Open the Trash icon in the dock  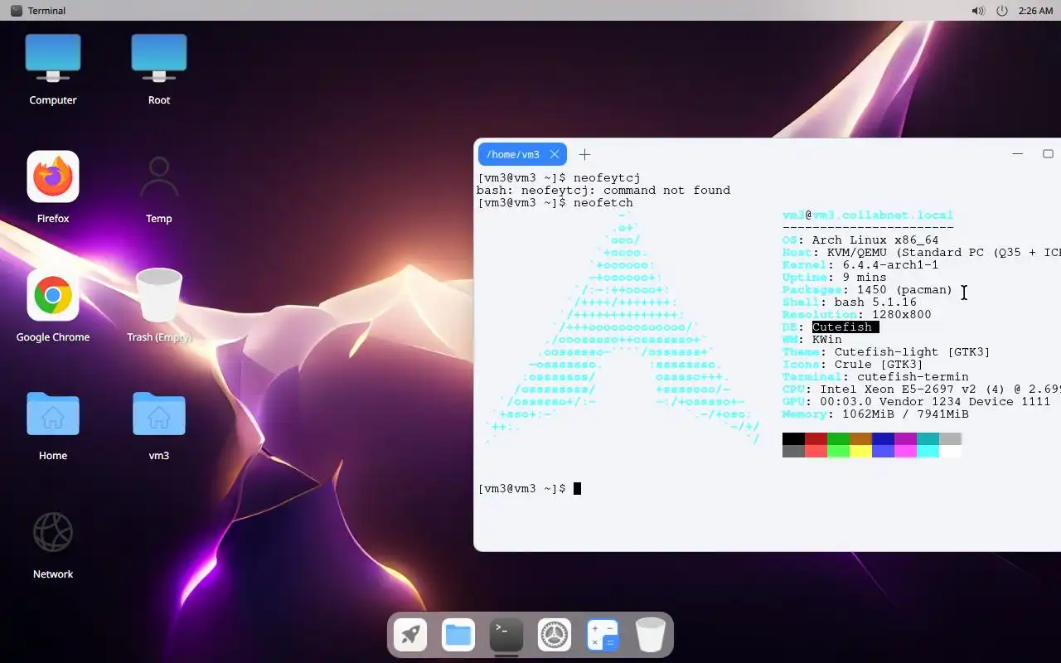tap(651, 636)
